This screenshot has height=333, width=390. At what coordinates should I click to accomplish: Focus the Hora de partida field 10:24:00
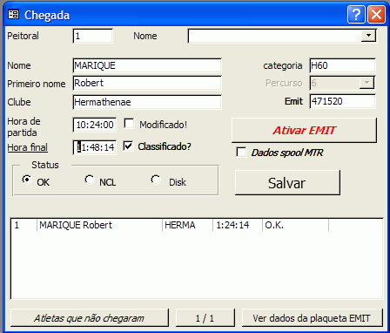tap(95, 125)
